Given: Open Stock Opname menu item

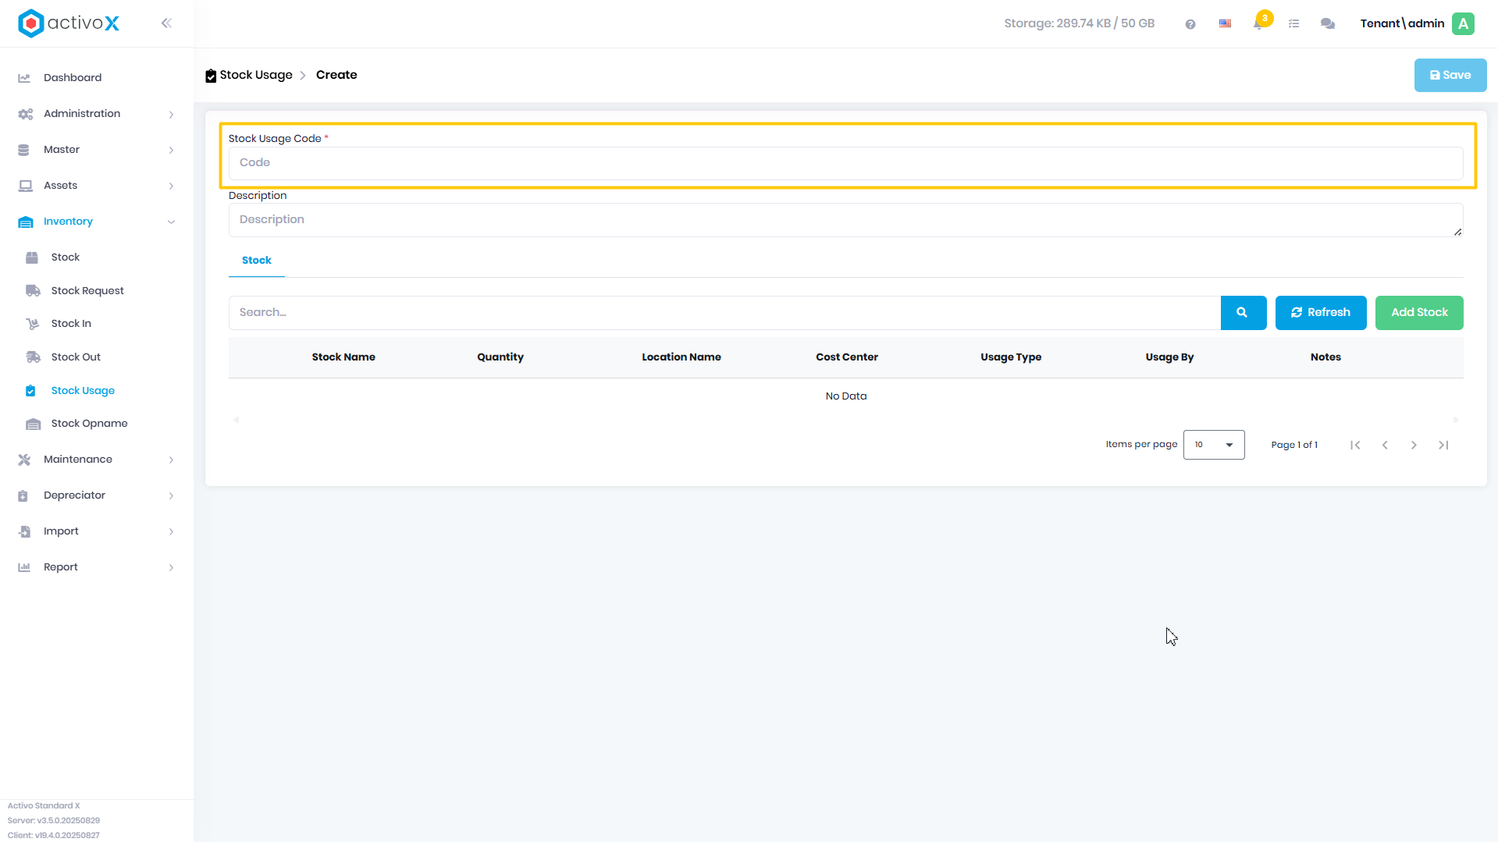Looking at the screenshot, I should (x=89, y=424).
